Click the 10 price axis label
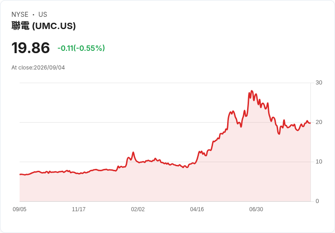Image resolution: width=335 pixels, height=233 pixels. tap(319, 162)
